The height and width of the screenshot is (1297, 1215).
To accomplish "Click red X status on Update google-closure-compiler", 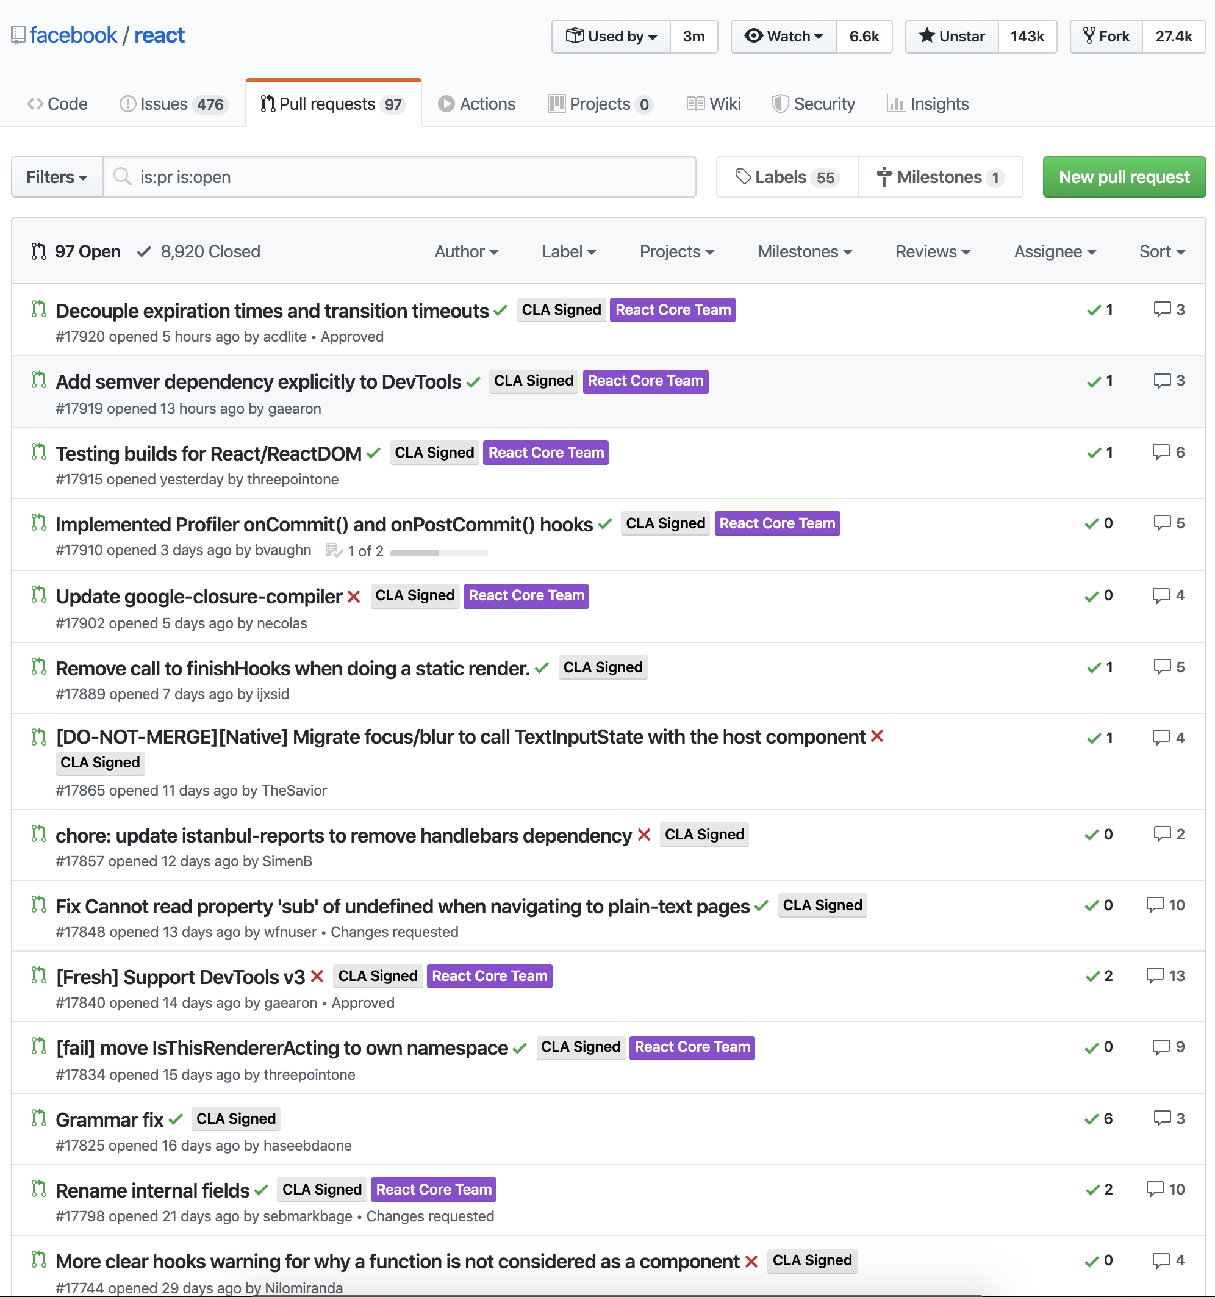I will (x=354, y=597).
